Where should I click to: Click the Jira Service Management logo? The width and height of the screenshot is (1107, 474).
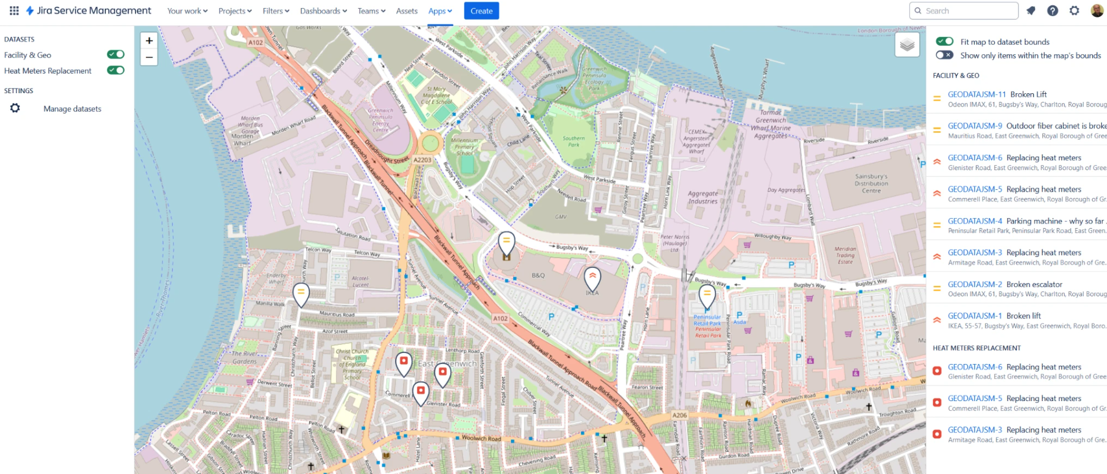[x=89, y=10]
